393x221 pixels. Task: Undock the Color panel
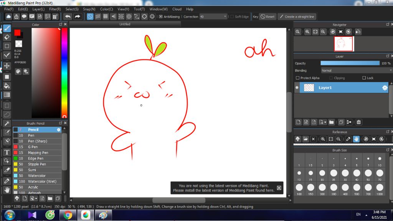tap(60, 24)
